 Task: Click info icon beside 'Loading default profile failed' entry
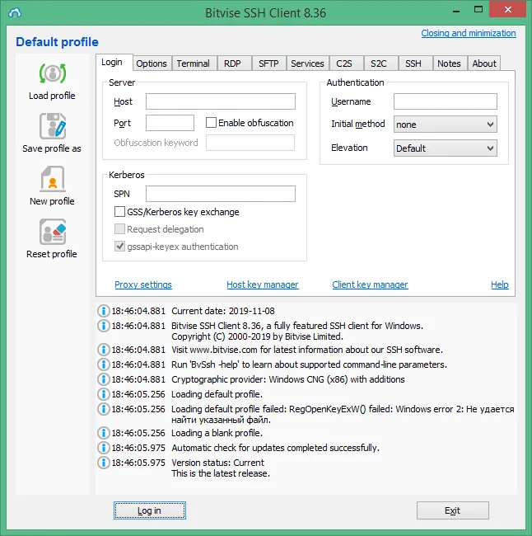pos(103,409)
